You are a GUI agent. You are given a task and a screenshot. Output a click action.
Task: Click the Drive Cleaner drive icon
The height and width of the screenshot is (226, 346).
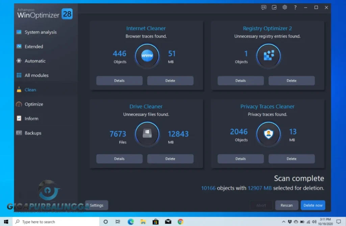pyautogui.click(x=147, y=134)
